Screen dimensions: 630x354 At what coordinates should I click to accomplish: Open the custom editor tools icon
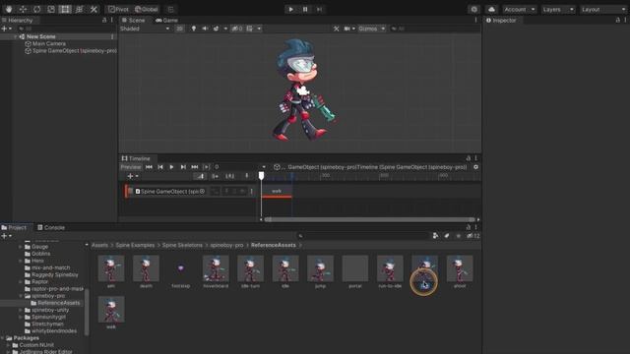94,9
